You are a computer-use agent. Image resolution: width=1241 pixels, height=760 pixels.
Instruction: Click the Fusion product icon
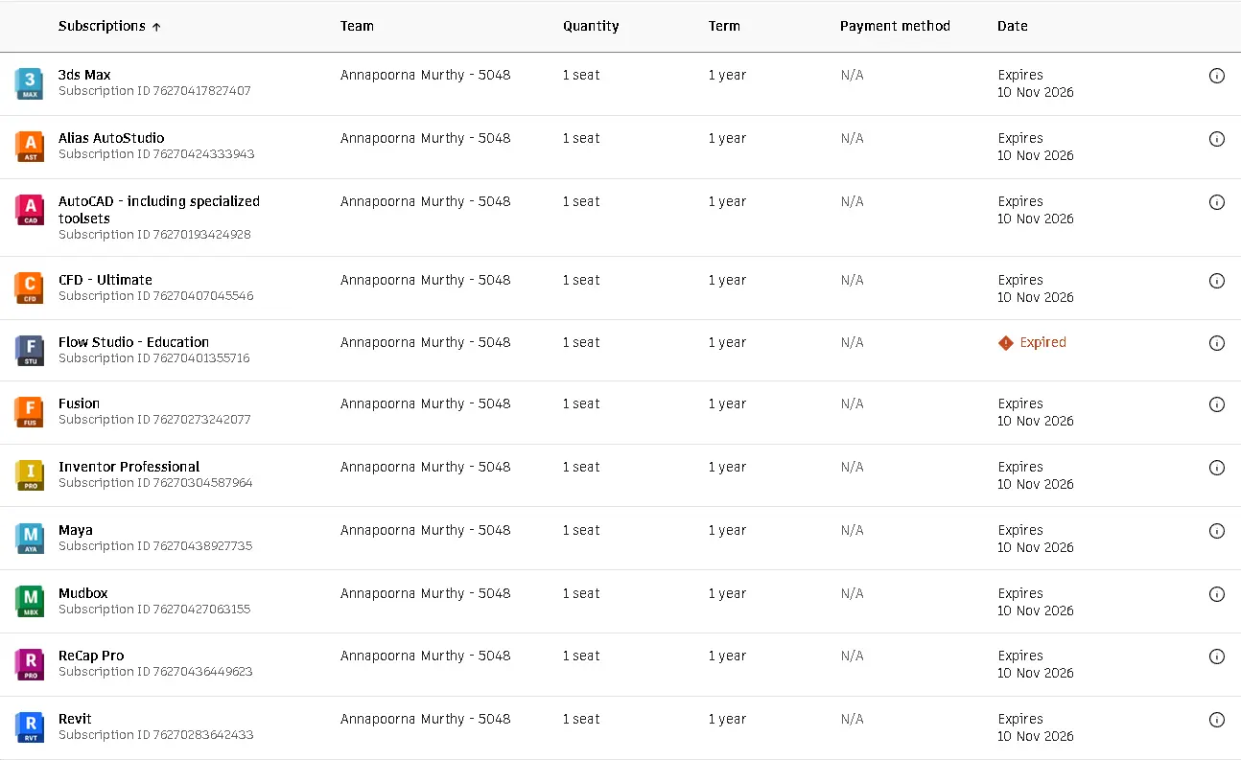tap(30, 413)
